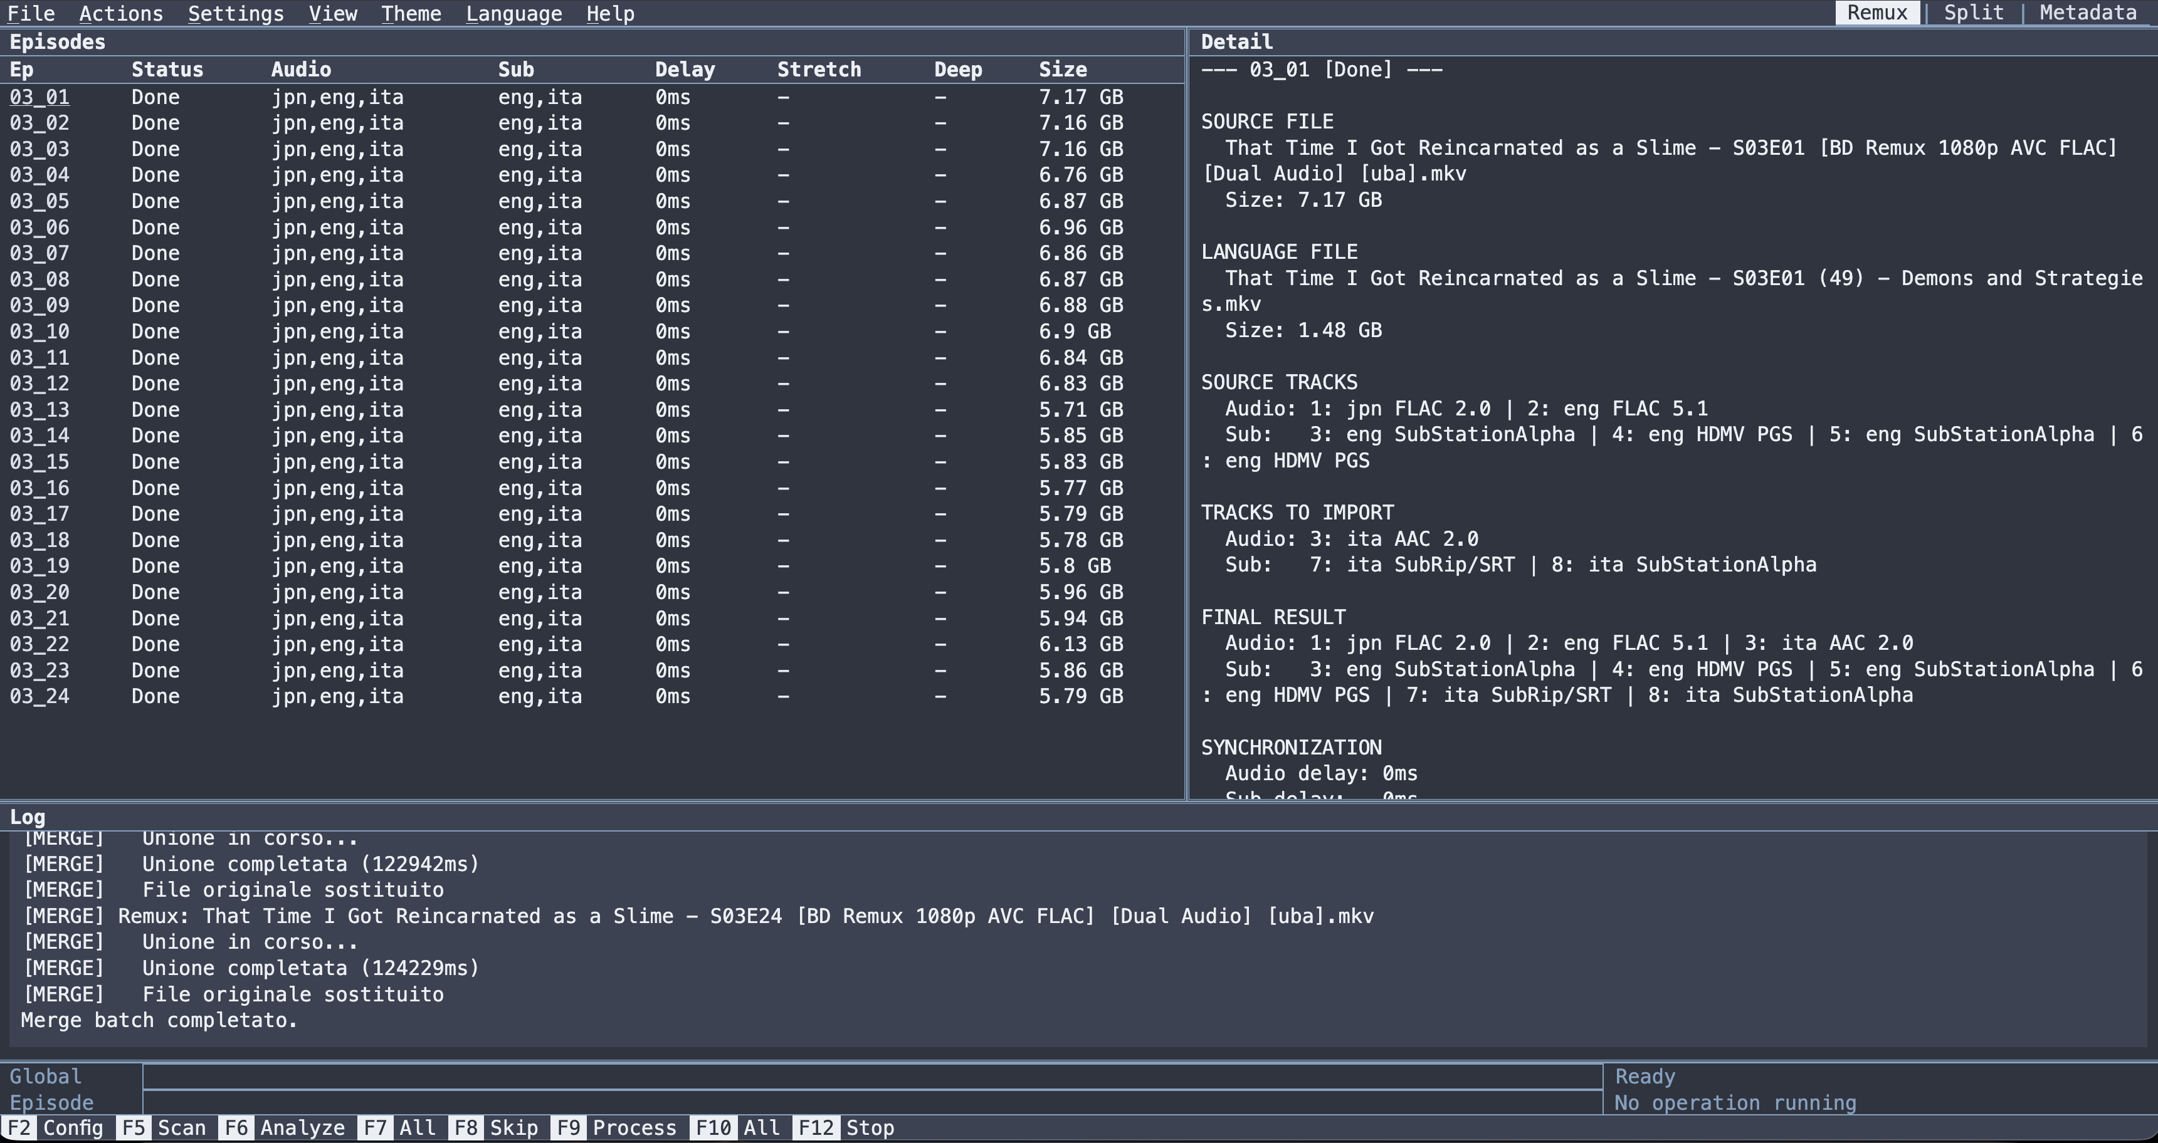Viewport: 2158px width, 1143px height.
Task: Open the Theme menu
Action: point(411,13)
